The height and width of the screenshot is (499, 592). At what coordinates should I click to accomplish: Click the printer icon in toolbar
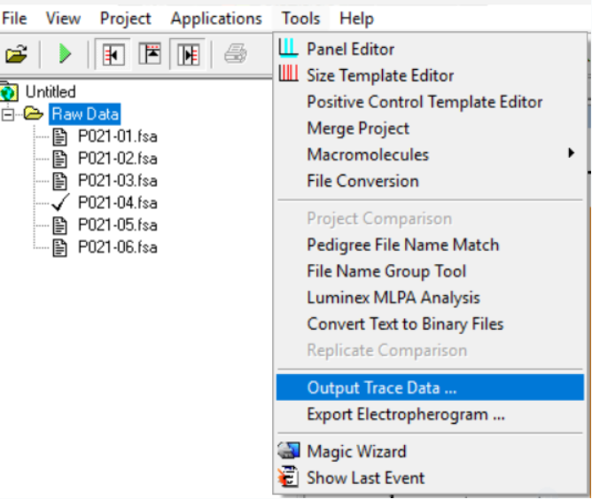pos(235,54)
